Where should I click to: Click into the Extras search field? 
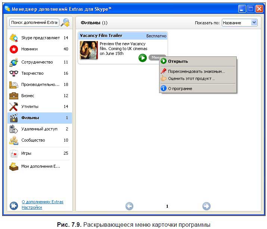(x=34, y=23)
